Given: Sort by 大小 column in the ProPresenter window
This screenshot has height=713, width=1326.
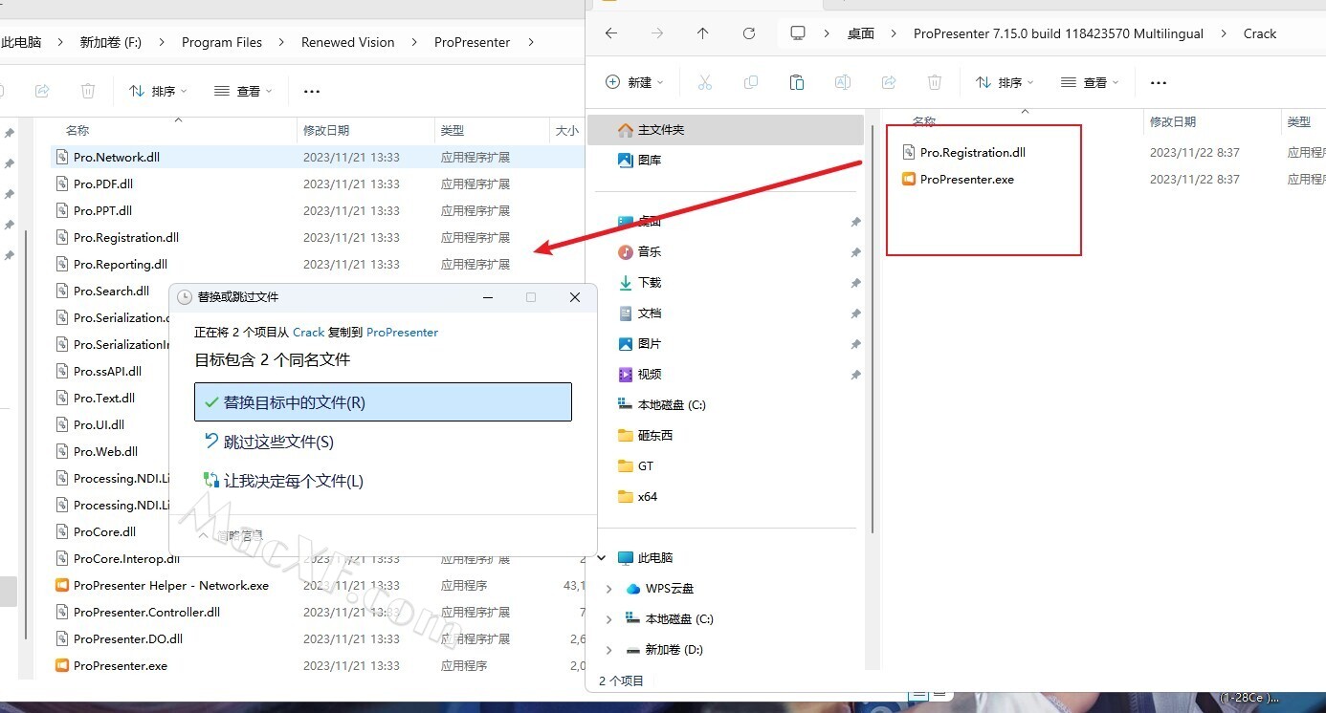Looking at the screenshot, I should [x=565, y=130].
